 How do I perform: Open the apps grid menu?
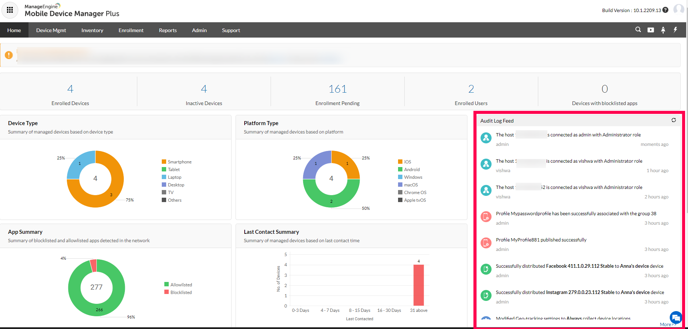[9, 10]
